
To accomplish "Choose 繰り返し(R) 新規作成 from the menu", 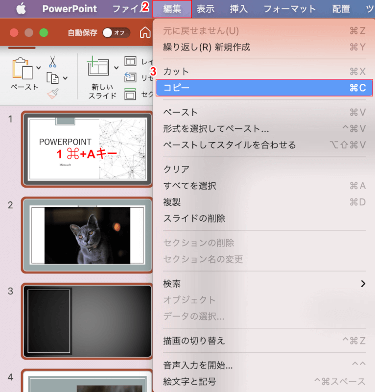I will coord(264,47).
